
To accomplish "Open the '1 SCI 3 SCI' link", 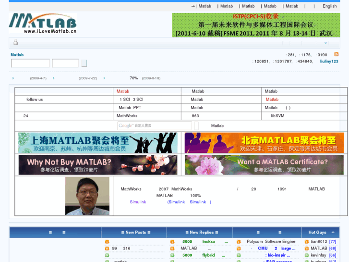I will pyautogui.click(x=132, y=100).
